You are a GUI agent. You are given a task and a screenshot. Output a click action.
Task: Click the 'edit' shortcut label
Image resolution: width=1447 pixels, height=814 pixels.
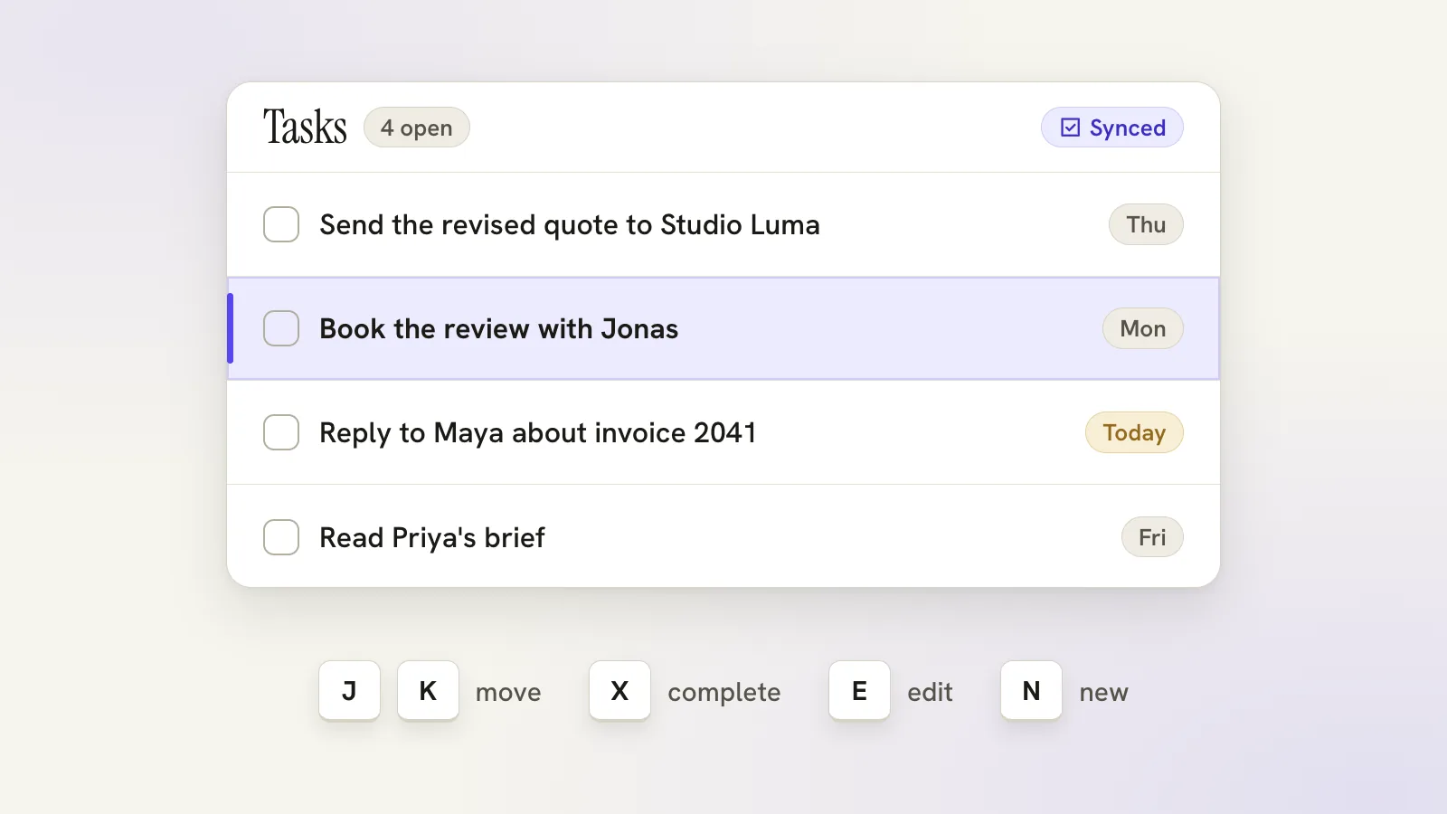930,693
